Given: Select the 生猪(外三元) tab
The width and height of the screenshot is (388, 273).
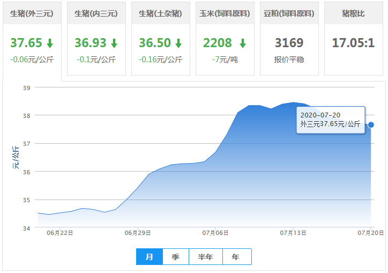Looking at the screenshot, I should pos(32,13).
